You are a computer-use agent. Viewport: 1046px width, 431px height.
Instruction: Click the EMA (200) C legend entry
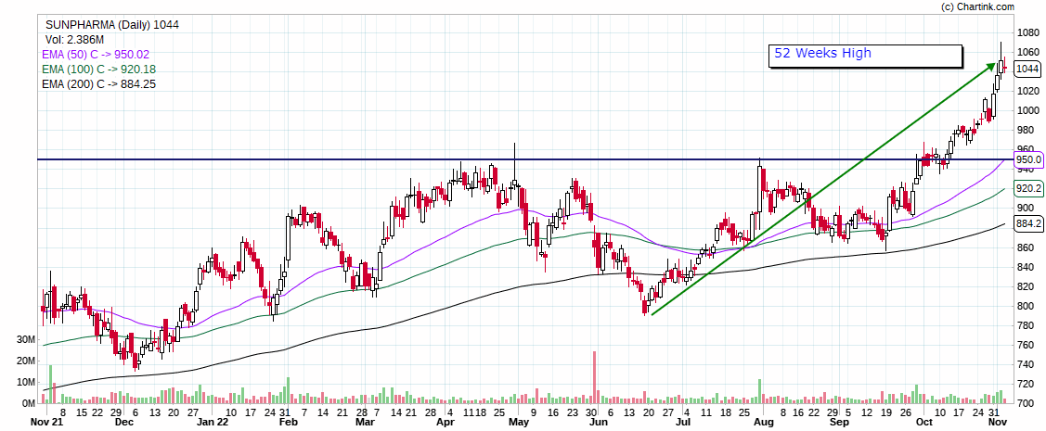98,84
